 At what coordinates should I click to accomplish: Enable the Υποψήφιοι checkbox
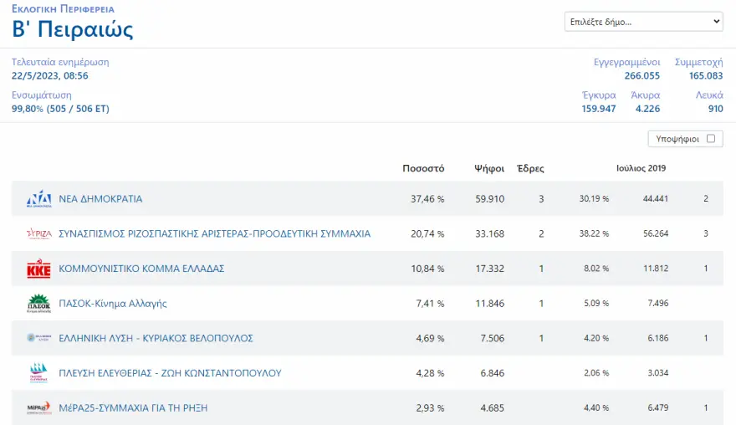coord(711,139)
